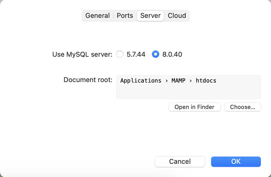Image resolution: width=271 pixels, height=177 pixels.
Task: Confirm the settings with OK
Action: (236, 161)
